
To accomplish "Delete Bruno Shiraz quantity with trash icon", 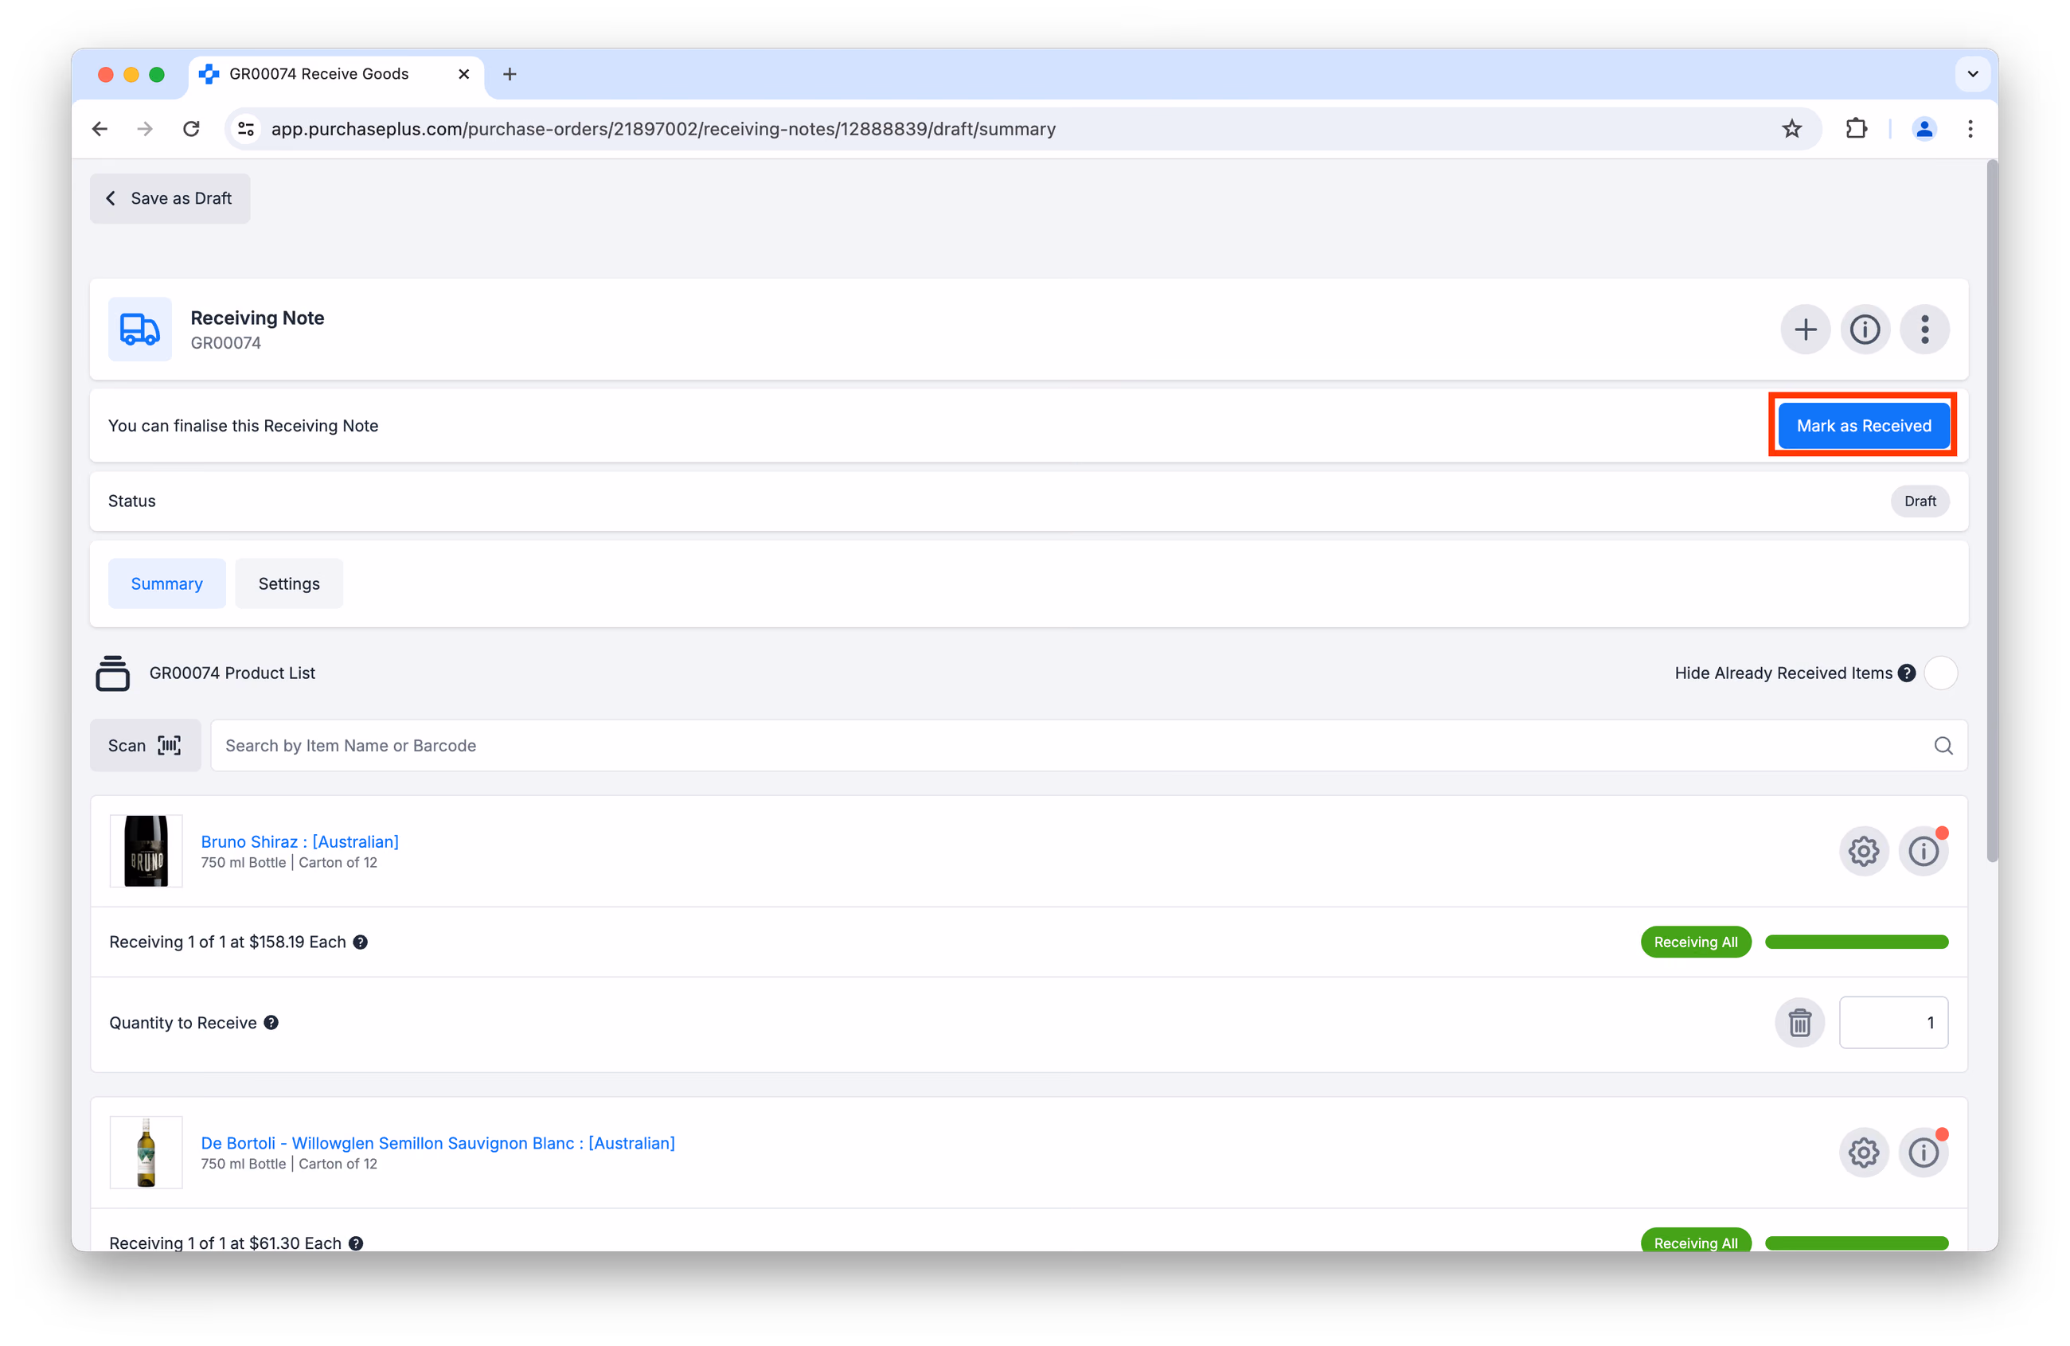I will point(1799,1023).
